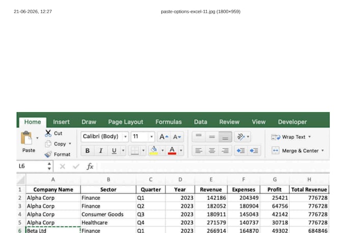
Task: Cut the selection with scissors icon
Action: point(48,133)
